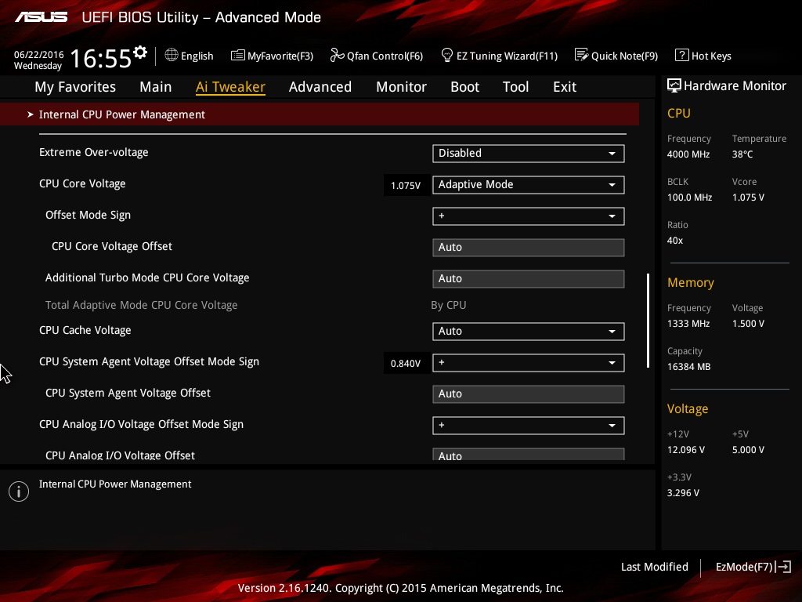This screenshot has width=802, height=602.
Task: Click Ratio 40x value
Action: tap(675, 240)
